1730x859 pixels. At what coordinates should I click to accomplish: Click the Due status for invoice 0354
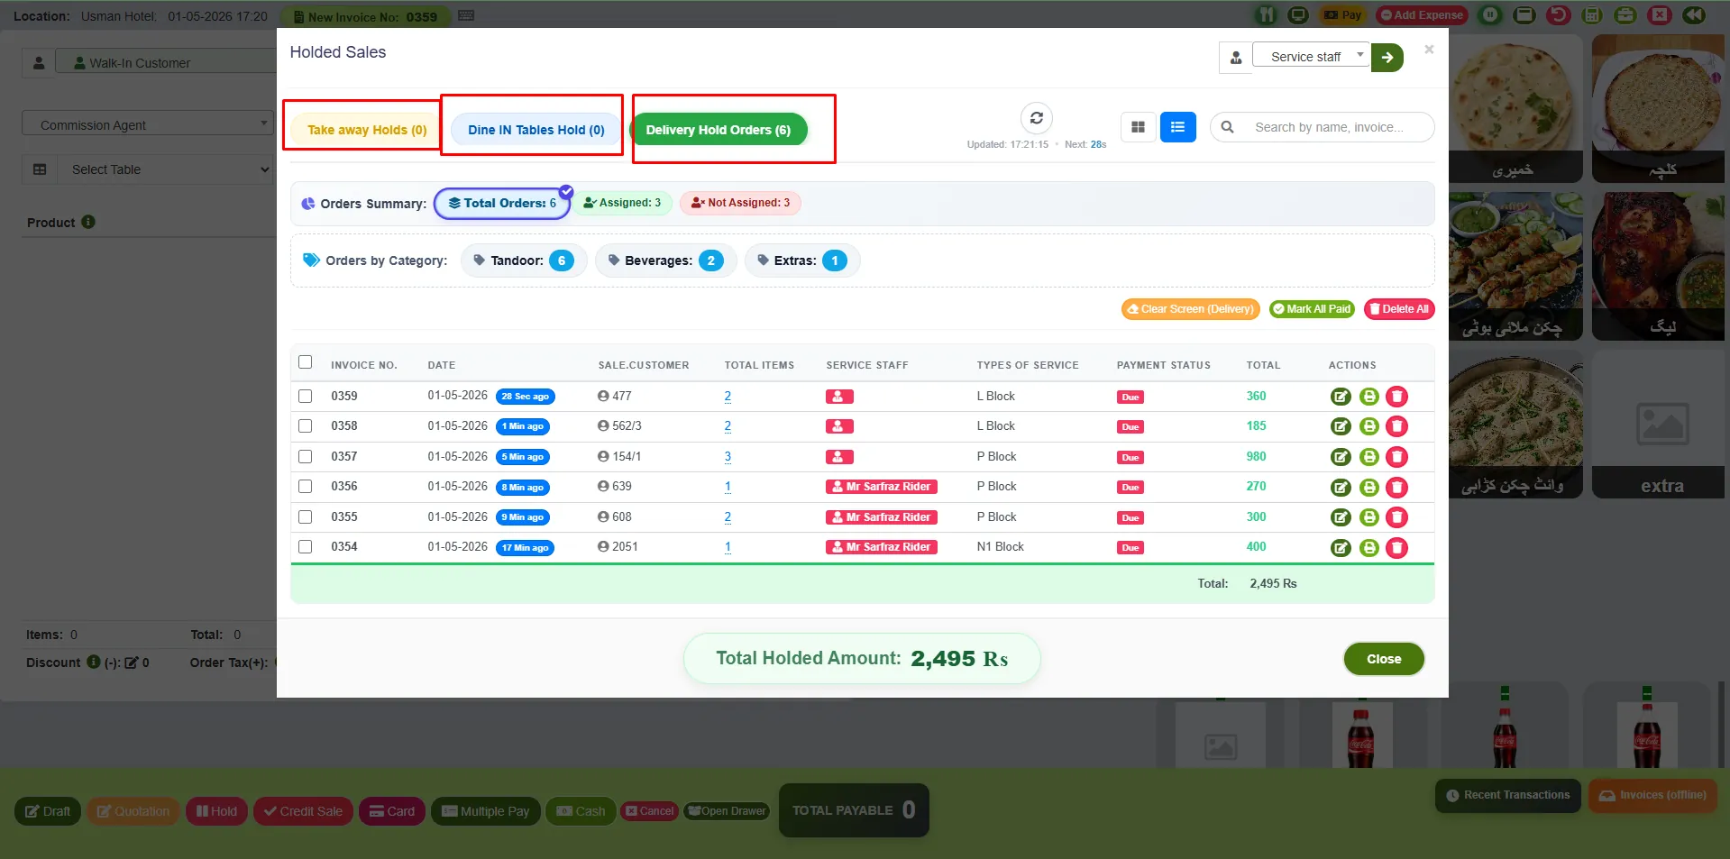1130,548
